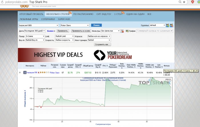Click the Применить button
Viewport: 200px width, 127px height.
click(63, 31)
